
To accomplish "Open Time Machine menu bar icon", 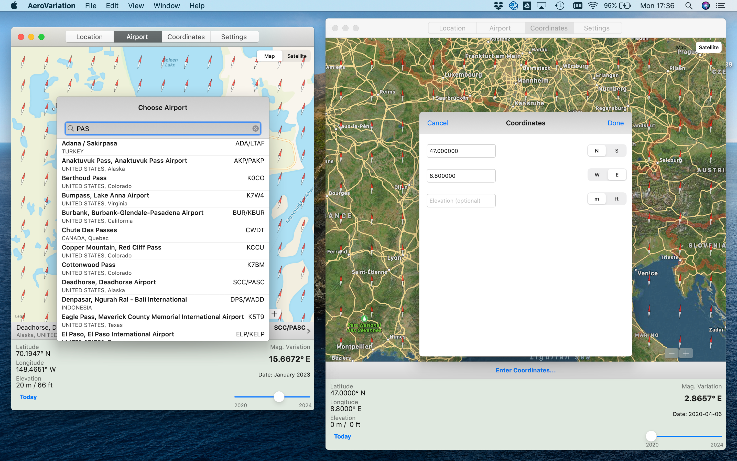I will coord(559,6).
